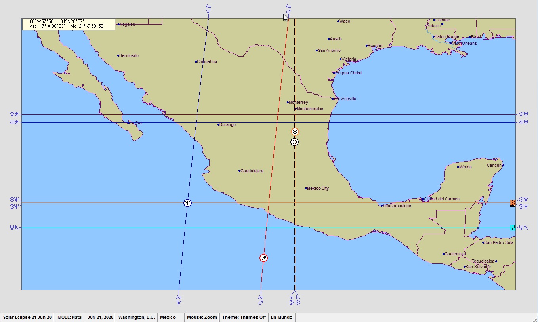Click the Pluto/Uranus label on the left edge
Image resolution: width=538 pixels, height=322 pixels.
[14, 114]
